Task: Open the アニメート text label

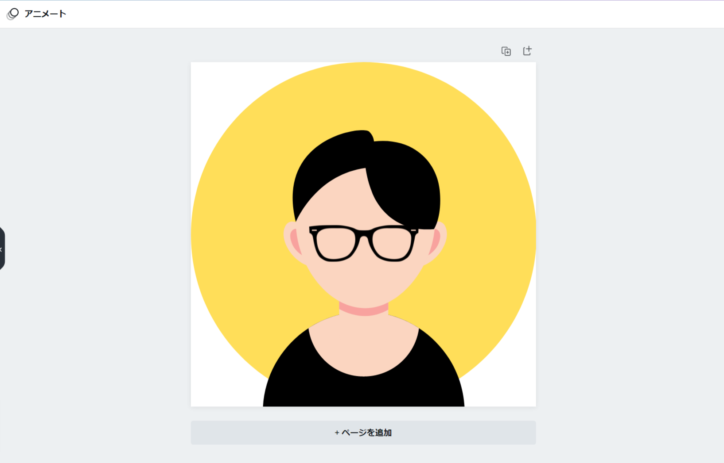Action: click(x=45, y=14)
